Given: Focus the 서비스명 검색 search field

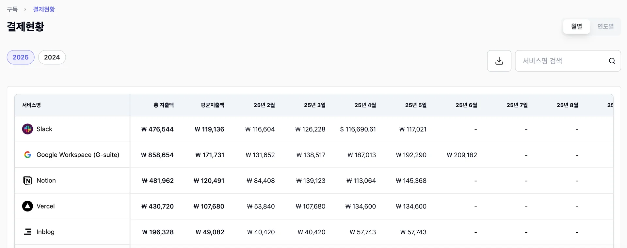Looking at the screenshot, I should (x=568, y=61).
